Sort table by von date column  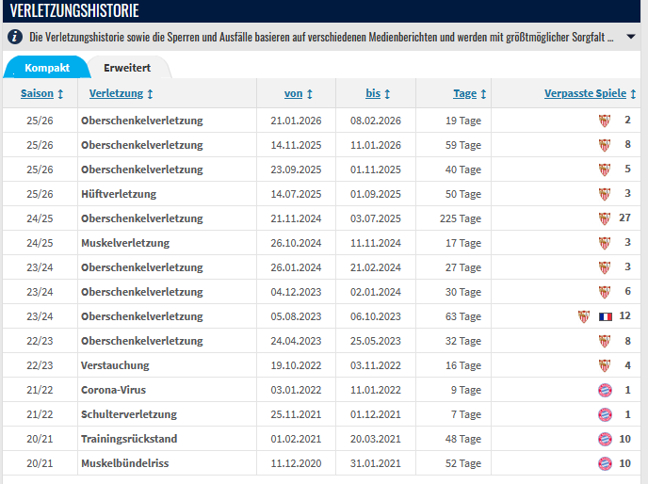click(x=294, y=94)
